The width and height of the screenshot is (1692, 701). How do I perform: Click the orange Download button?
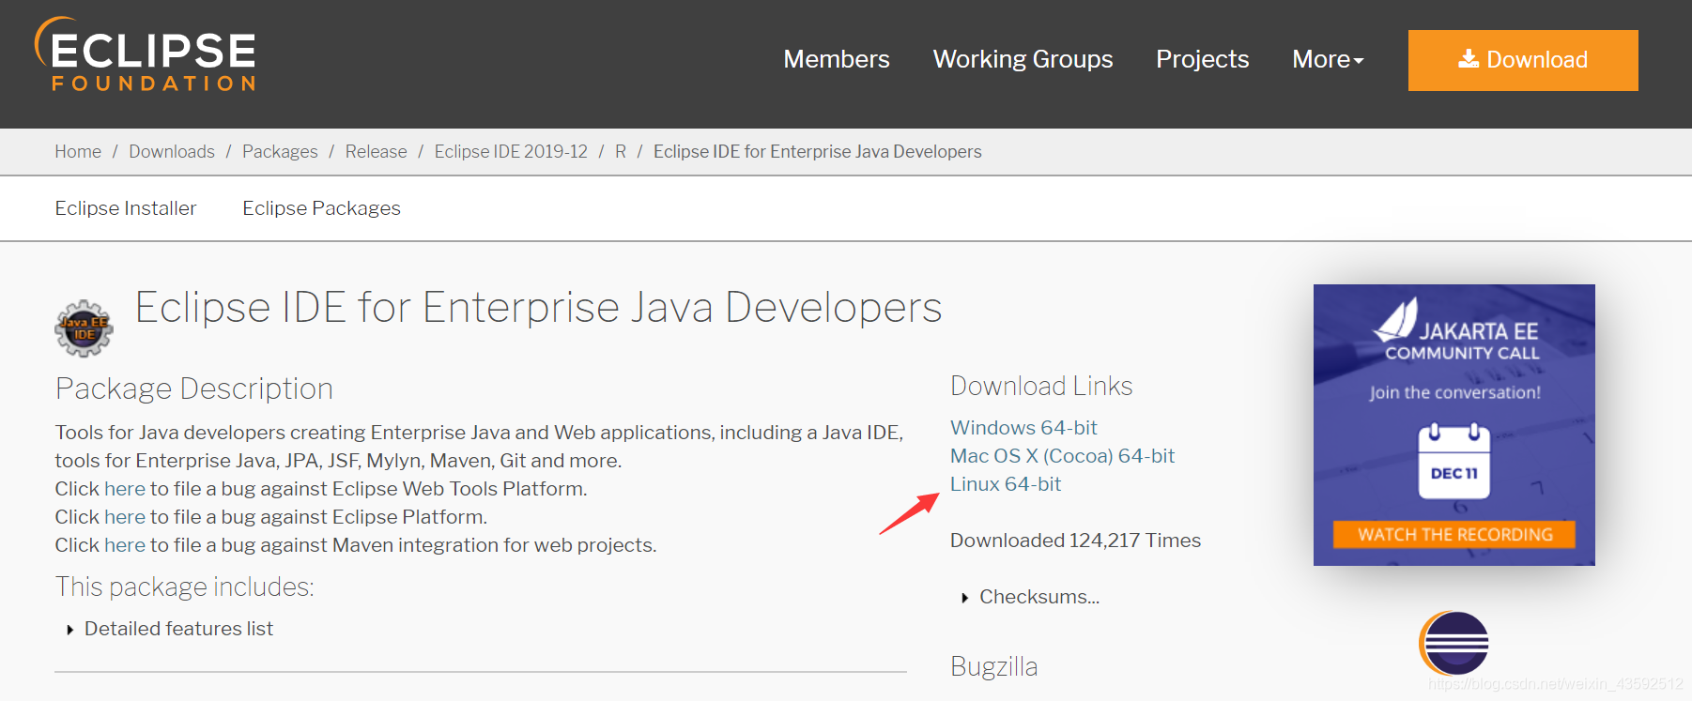click(1523, 60)
